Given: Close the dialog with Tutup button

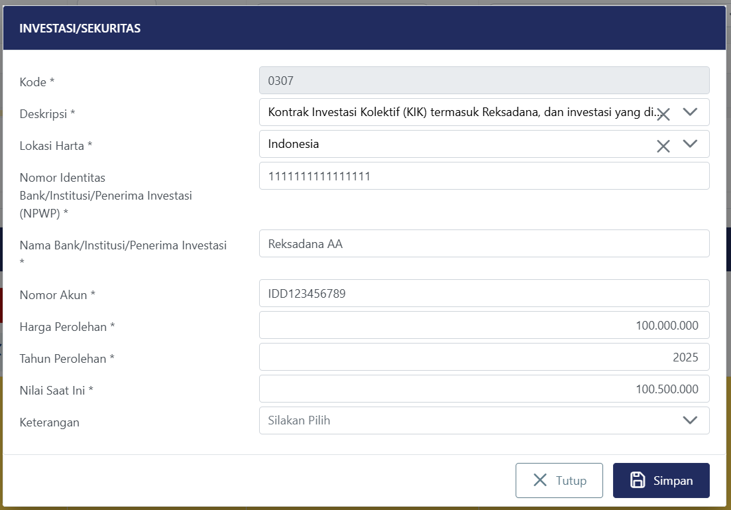Looking at the screenshot, I should click(x=559, y=480).
